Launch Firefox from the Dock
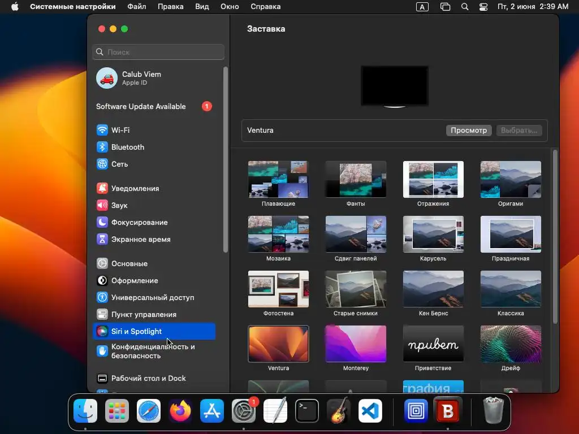 pyautogui.click(x=180, y=411)
